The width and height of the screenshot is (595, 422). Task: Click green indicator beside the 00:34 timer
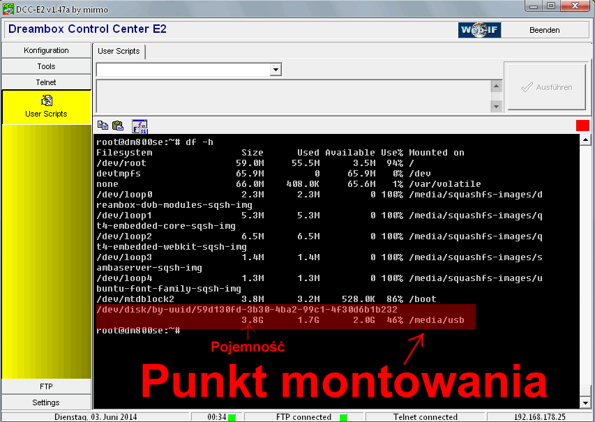(x=232, y=417)
